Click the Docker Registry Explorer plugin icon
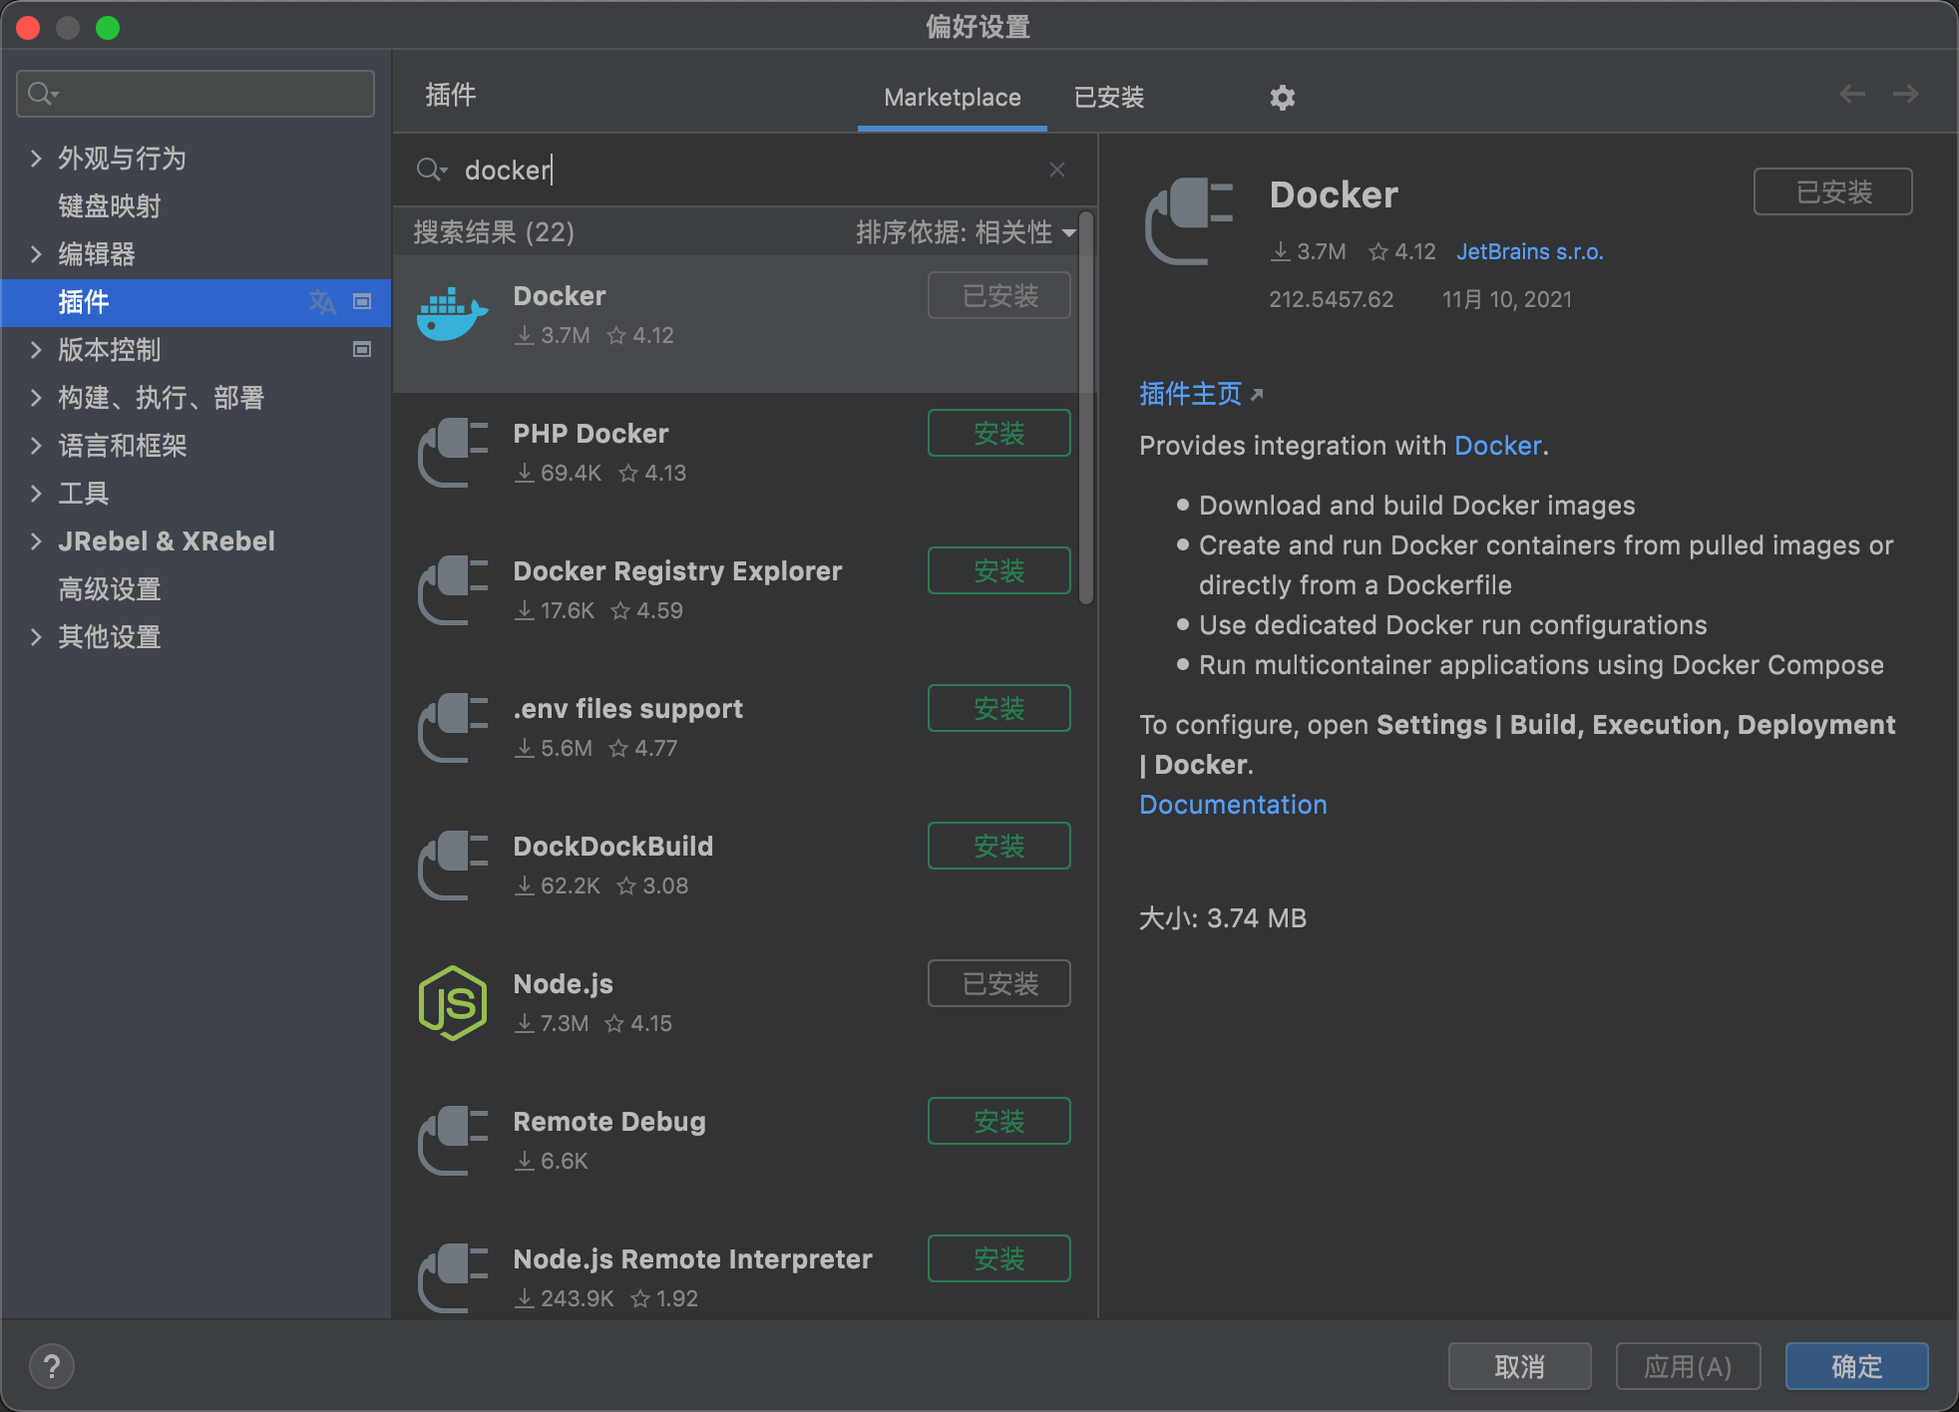The width and height of the screenshot is (1959, 1412). click(x=453, y=590)
